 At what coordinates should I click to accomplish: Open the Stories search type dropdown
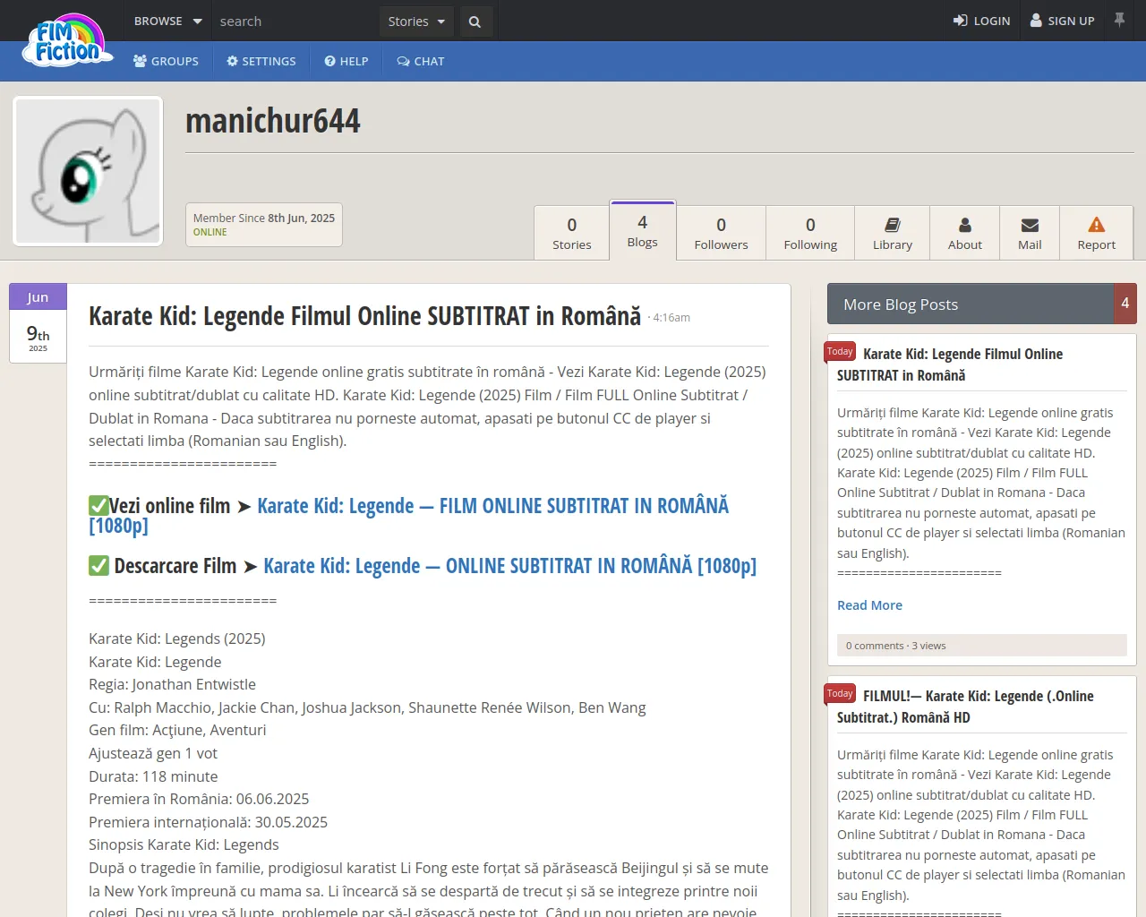[x=416, y=21]
